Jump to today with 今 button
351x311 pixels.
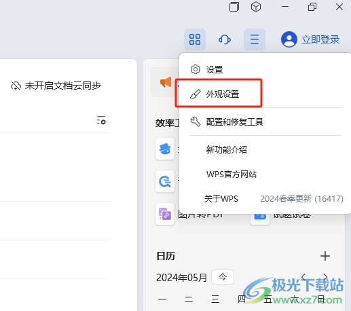point(223,277)
